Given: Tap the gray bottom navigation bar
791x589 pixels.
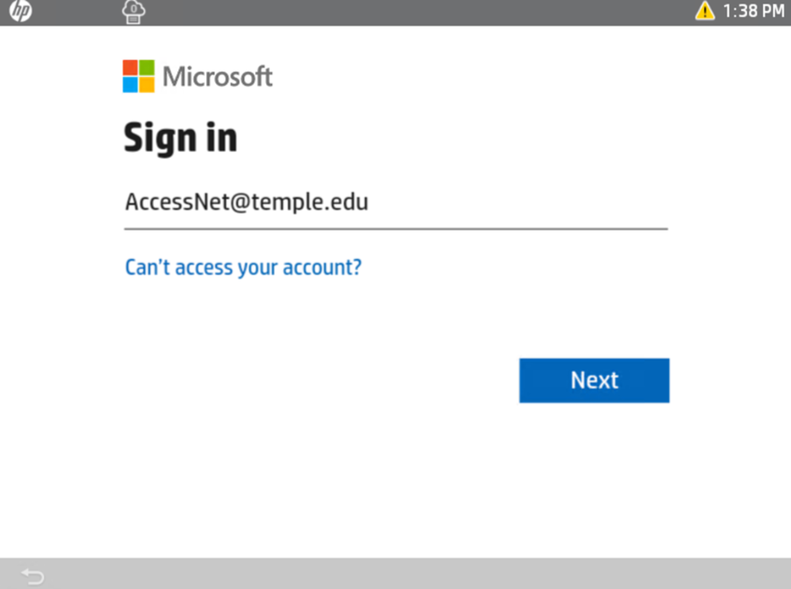Looking at the screenshot, I should pyautogui.click(x=395, y=574).
